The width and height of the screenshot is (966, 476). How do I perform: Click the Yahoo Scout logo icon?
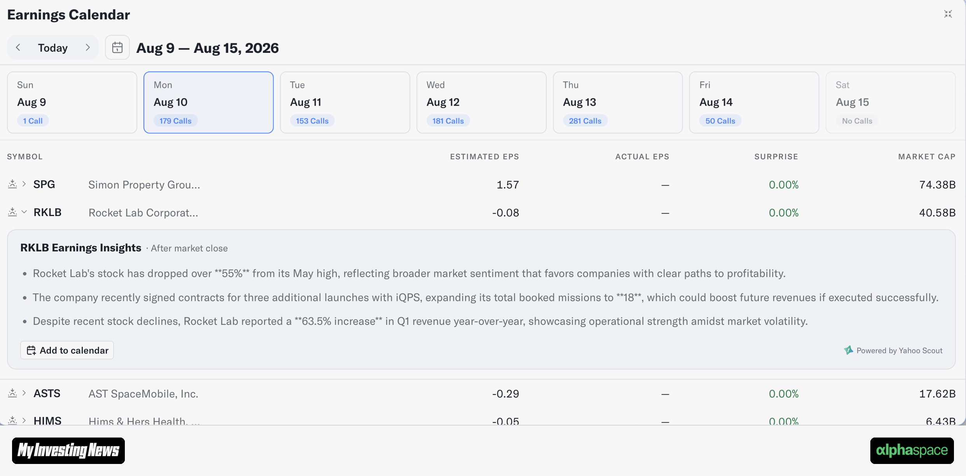point(849,350)
